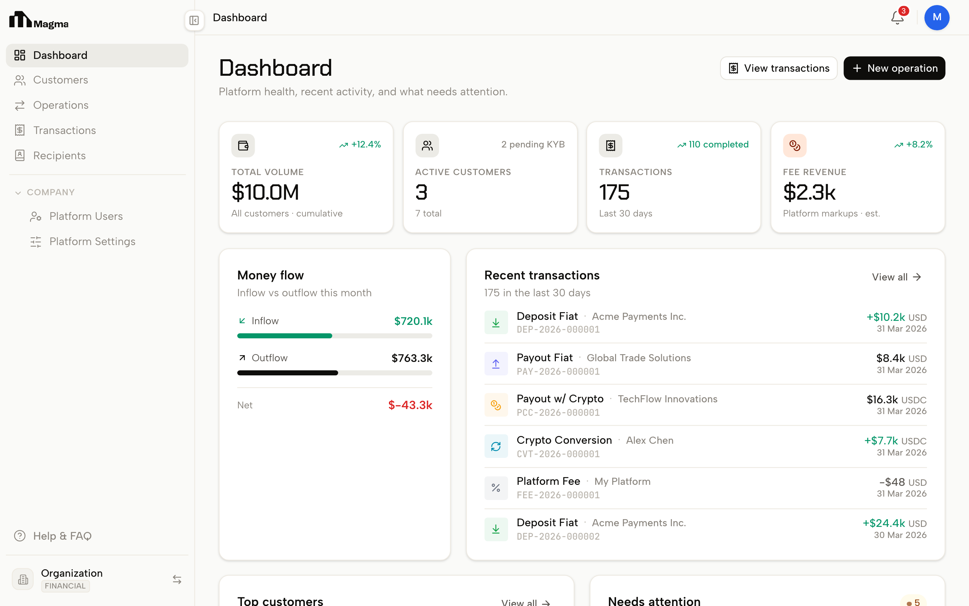The width and height of the screenshot is (969, 606).
Task: Click the Operations arrows icon in sidebar
Action: (x=20, y=105)
